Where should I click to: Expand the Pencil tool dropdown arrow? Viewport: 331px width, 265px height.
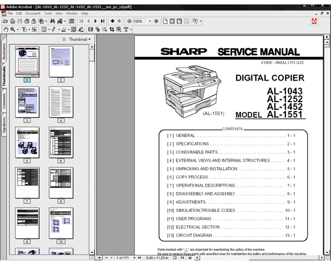coord(58,29)
